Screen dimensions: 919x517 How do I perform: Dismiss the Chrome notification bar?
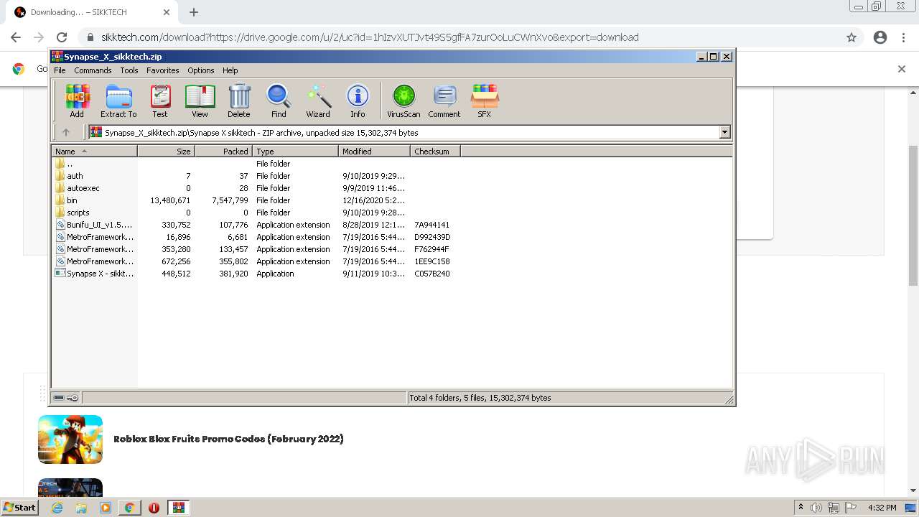902,69
